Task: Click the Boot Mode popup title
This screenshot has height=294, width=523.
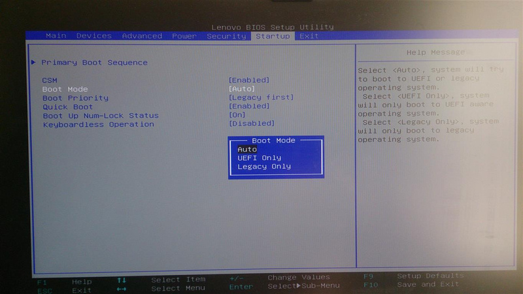Action: point(273,140)
